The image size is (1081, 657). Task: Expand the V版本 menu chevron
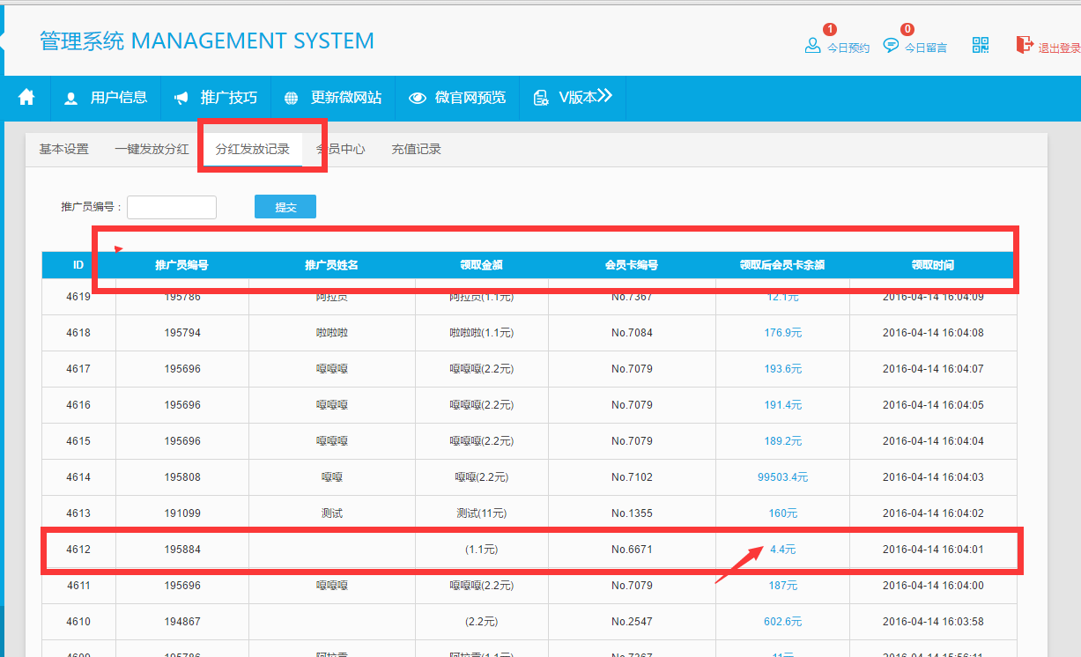604,96
